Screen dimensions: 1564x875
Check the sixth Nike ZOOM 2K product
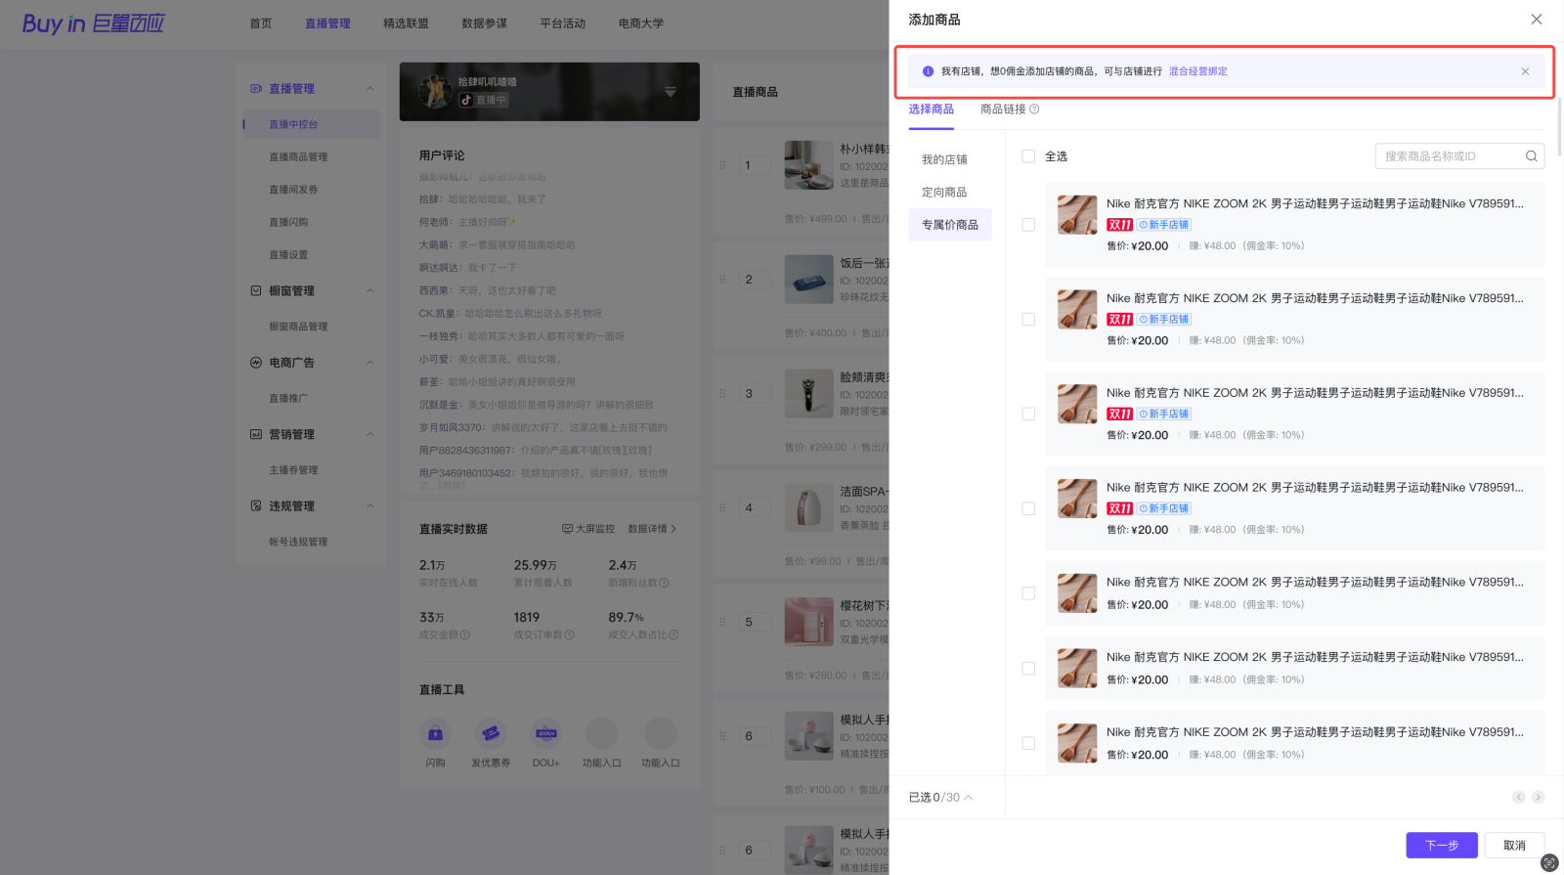click(x=1028, y=669)
